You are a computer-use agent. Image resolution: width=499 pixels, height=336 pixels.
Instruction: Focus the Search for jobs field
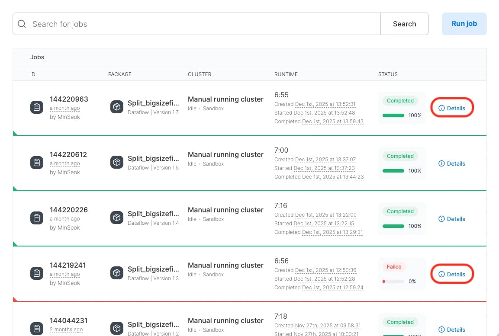pyautogui.click(x=196, y=24)
